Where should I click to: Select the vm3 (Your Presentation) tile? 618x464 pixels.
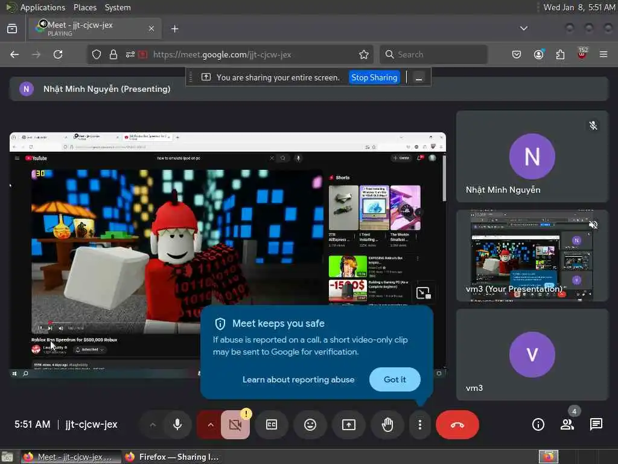click(x=532, y=256)
